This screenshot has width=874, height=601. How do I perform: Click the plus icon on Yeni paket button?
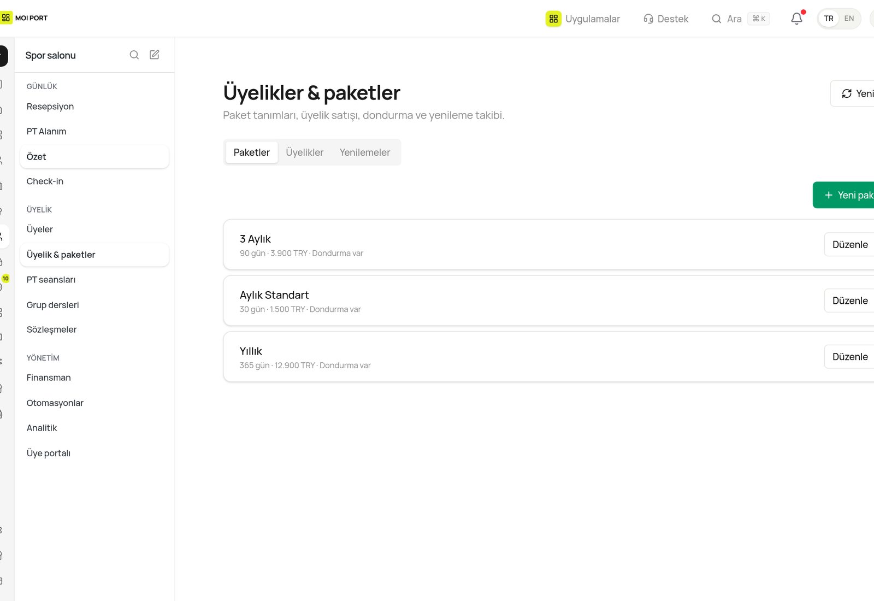click(x=829, y=195)
